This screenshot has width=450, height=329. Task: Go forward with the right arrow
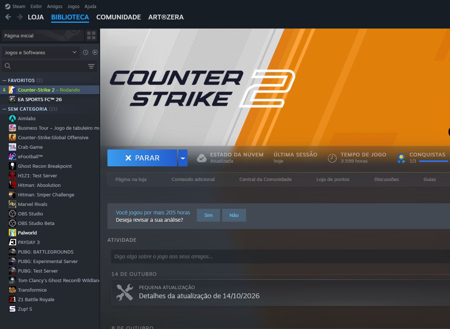pyautogui.click(x=20, y=17)
